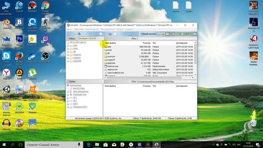Expand the support folder in image tree

(68, 58)
